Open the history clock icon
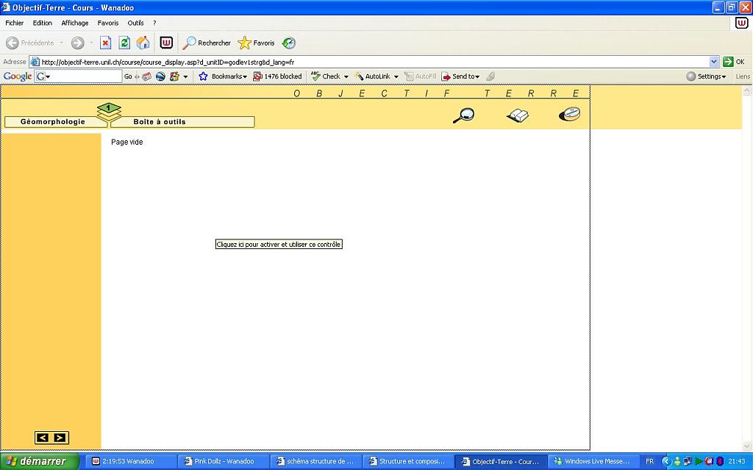 click(x=288, y=43)
